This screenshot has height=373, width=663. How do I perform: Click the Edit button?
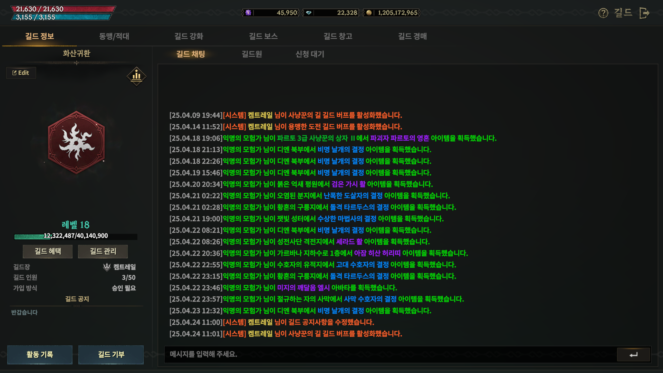(21, 73)
